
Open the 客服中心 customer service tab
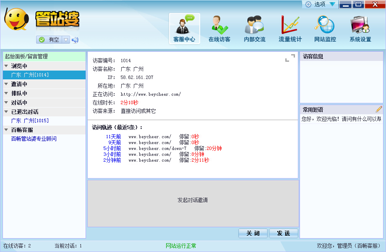(184, 29)
